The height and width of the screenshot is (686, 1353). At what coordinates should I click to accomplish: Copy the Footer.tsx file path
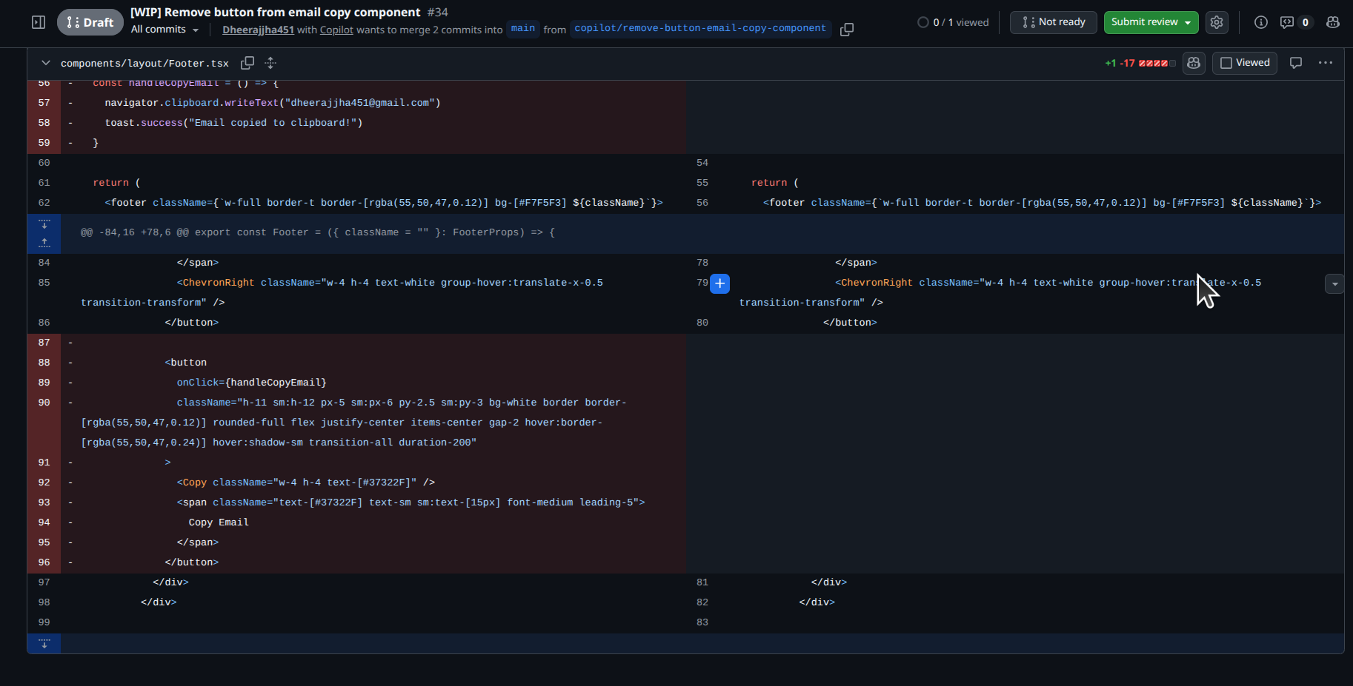pos(247,63)
